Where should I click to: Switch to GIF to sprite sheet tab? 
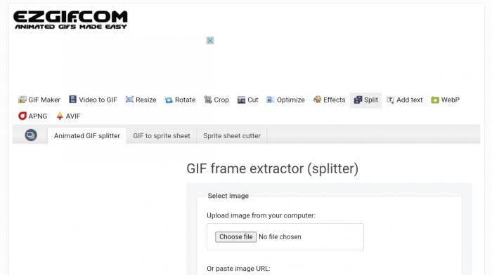coord(161,135)
